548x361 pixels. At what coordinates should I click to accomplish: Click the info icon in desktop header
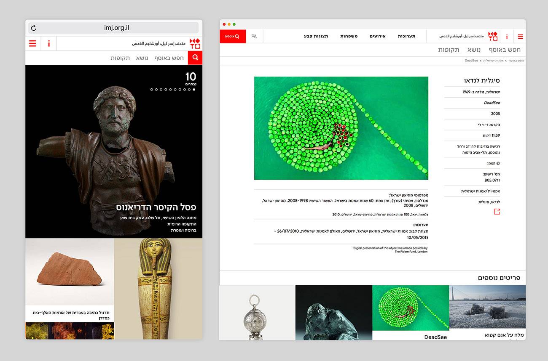[507, 37]
